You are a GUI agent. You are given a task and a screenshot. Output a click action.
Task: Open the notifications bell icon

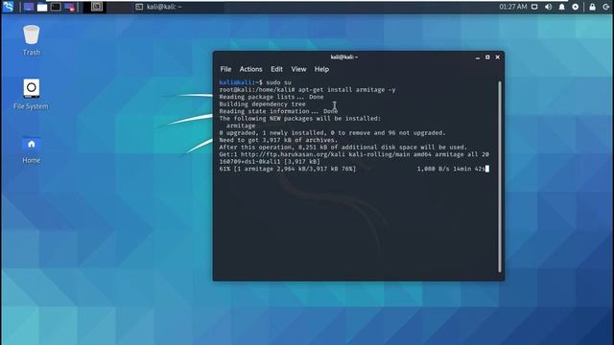(562, 7)
